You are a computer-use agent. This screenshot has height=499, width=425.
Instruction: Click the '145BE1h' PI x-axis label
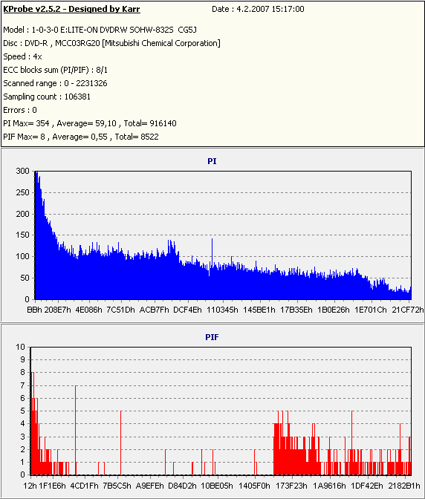[x=259, y=310]
